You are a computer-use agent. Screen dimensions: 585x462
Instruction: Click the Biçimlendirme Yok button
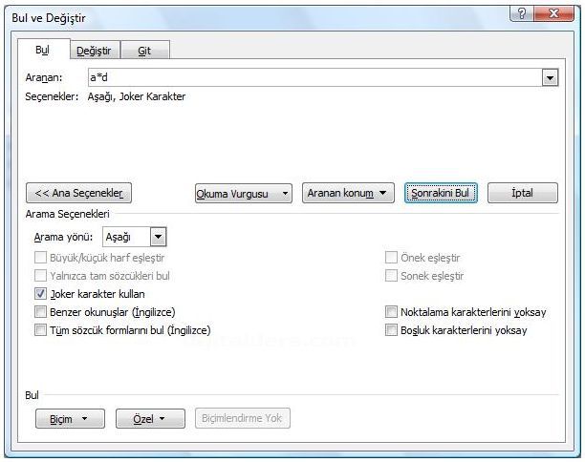pos(243,418)
